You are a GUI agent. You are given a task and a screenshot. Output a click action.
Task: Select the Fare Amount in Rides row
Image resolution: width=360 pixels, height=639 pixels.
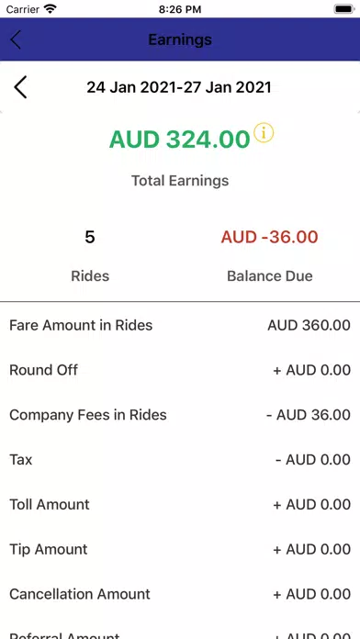(x=180, y=325)
